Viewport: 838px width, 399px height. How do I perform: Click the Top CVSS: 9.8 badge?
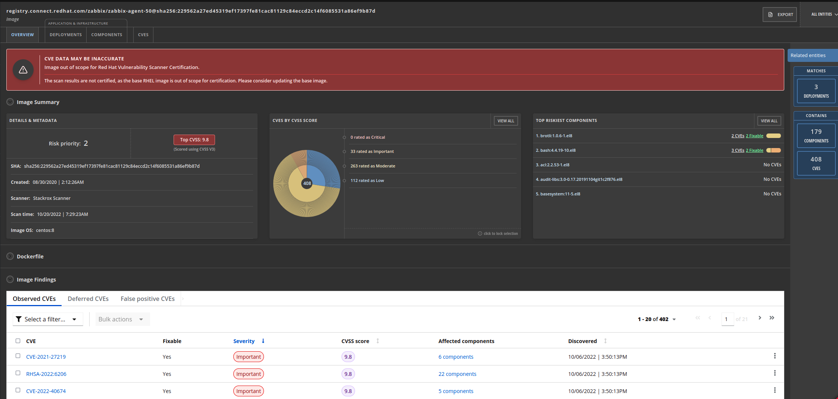(194, 140)
